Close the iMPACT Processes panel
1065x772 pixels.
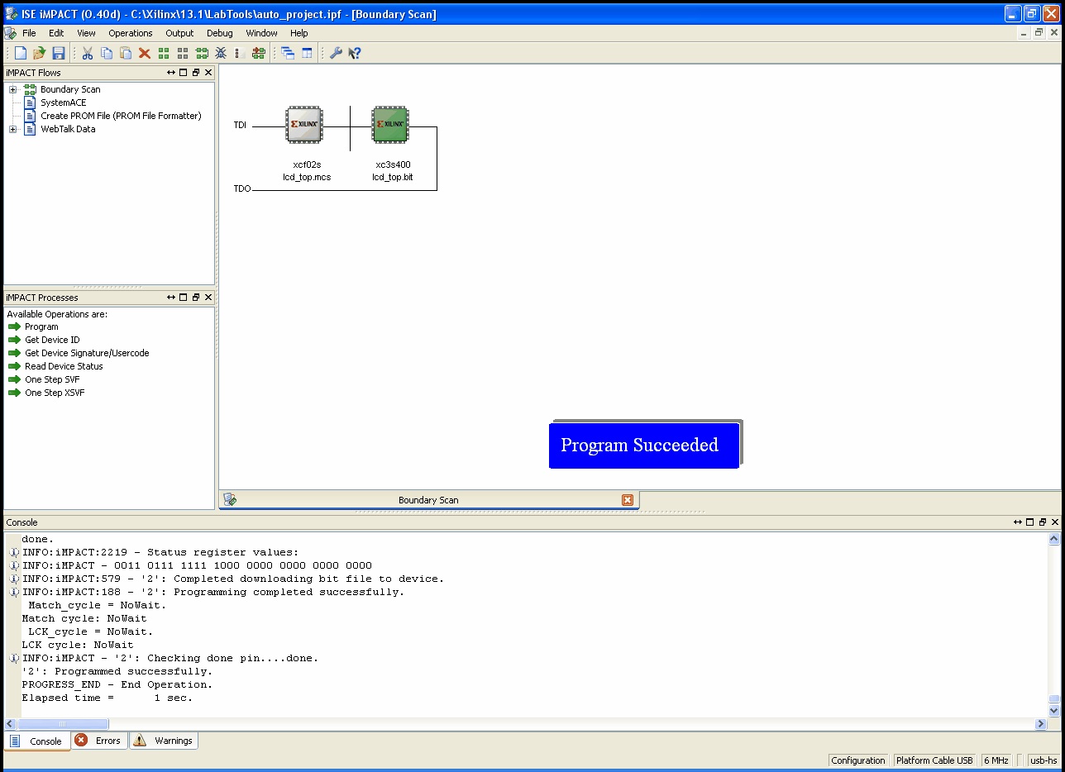[208, 298]
